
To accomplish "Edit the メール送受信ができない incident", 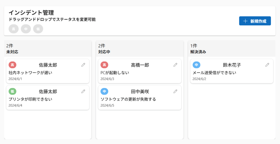I will click(x=267, y=65).
